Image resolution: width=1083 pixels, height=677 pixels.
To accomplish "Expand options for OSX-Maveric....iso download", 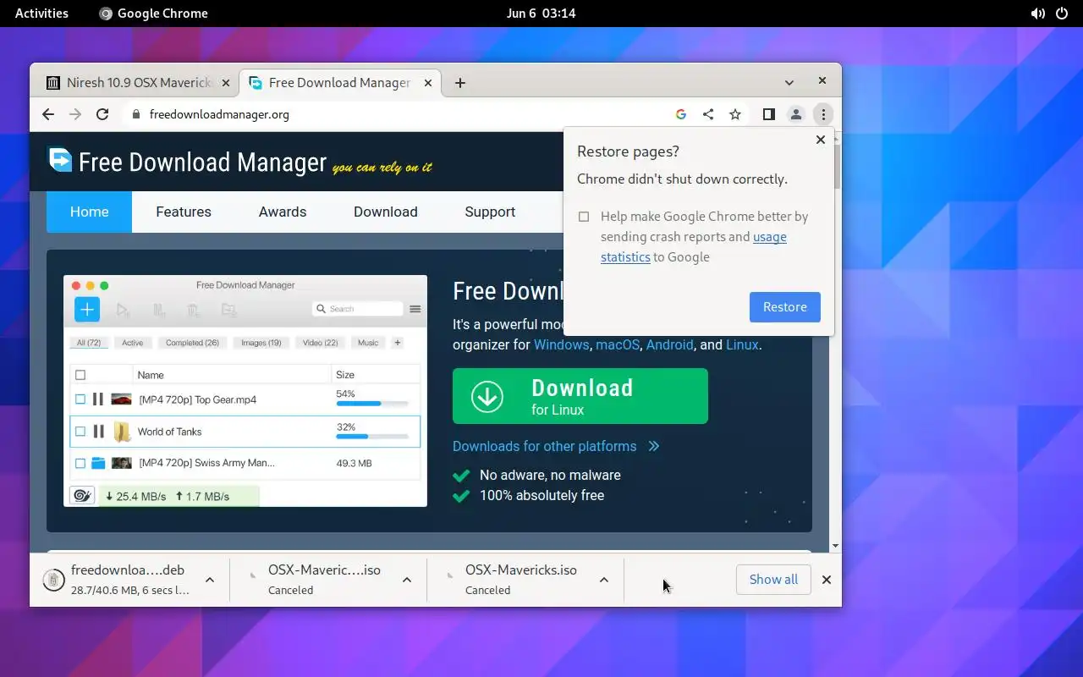I will (407, 580).
